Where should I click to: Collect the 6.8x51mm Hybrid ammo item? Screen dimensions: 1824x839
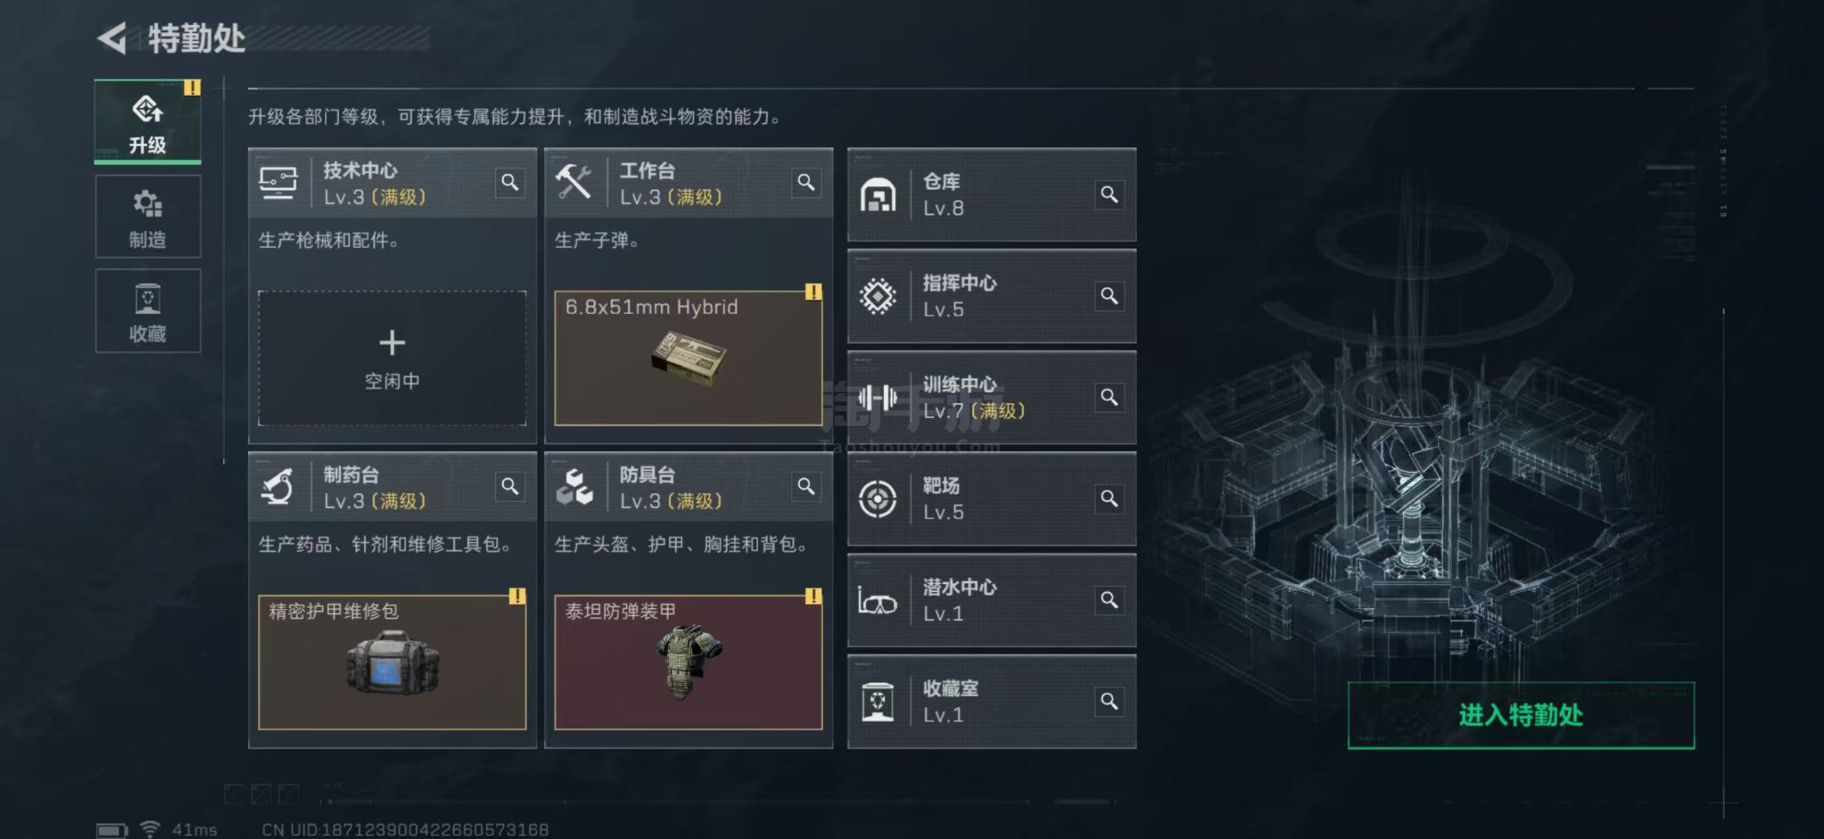pyautogui.click(x=688, y=358)
